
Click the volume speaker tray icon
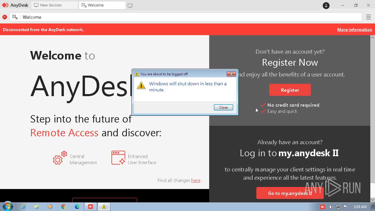(331, 207)
